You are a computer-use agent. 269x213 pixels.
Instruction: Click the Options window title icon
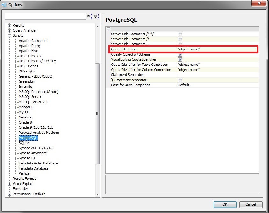[4, 5]
